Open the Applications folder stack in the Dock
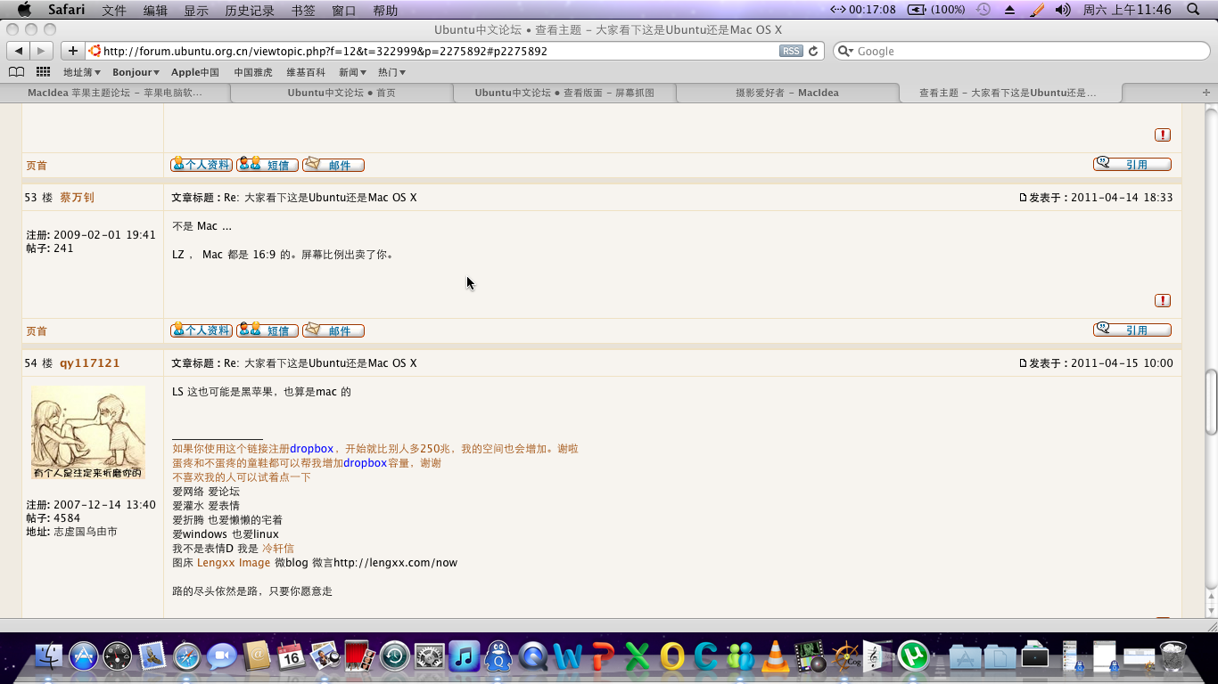Image resolution: width=1218 pixels, height=684 pixels. (966, 658)
